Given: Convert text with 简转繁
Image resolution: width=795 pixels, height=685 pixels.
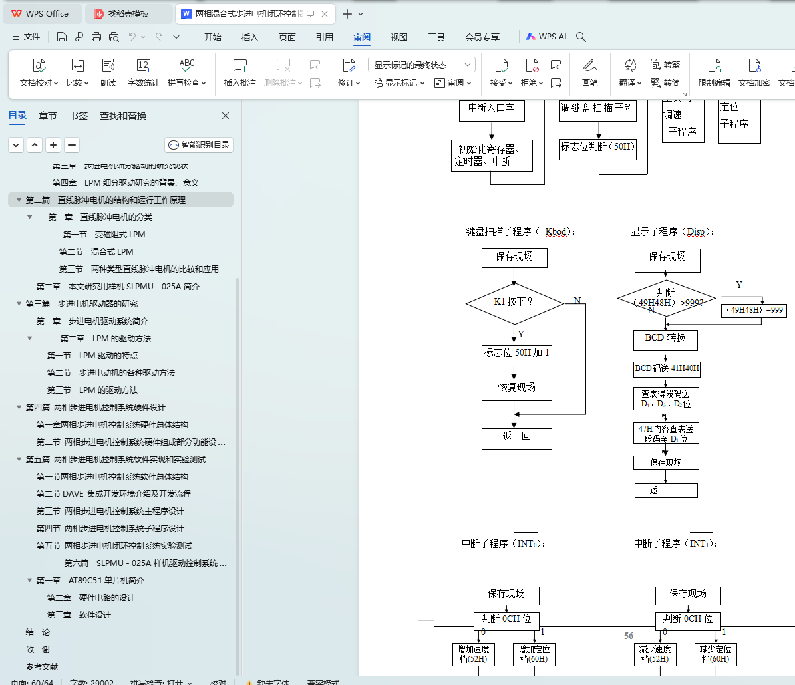Looking at the screenshot, I should 665,65.
